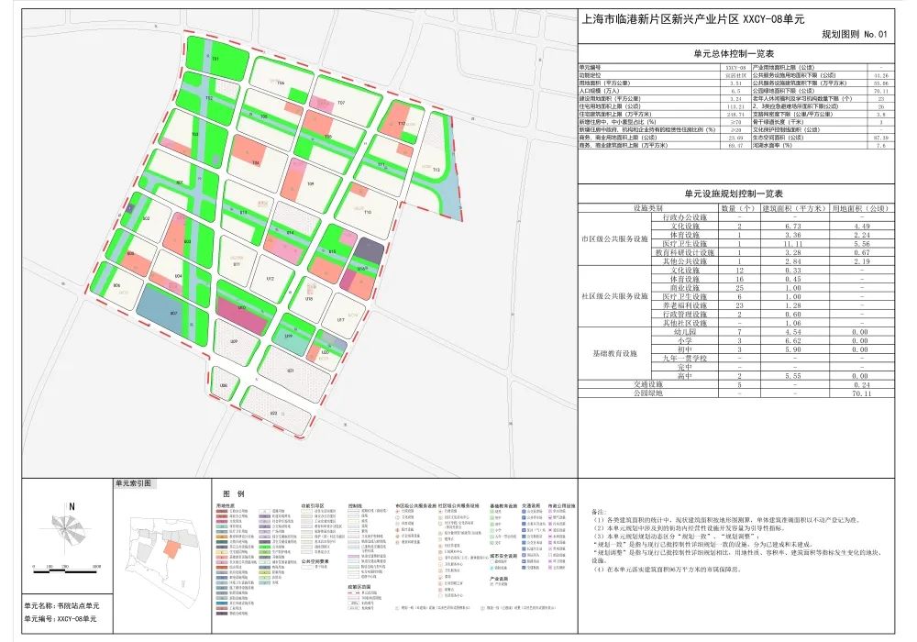Screen dimensions: 917x642
Task: Click the 行政管理设施 value 0.60
Action: [793, 315]
